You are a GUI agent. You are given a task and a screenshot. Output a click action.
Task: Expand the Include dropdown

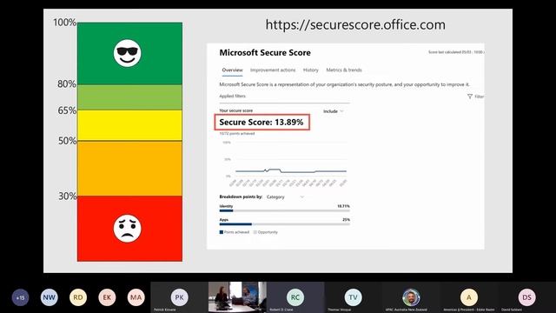click(334, 111)
